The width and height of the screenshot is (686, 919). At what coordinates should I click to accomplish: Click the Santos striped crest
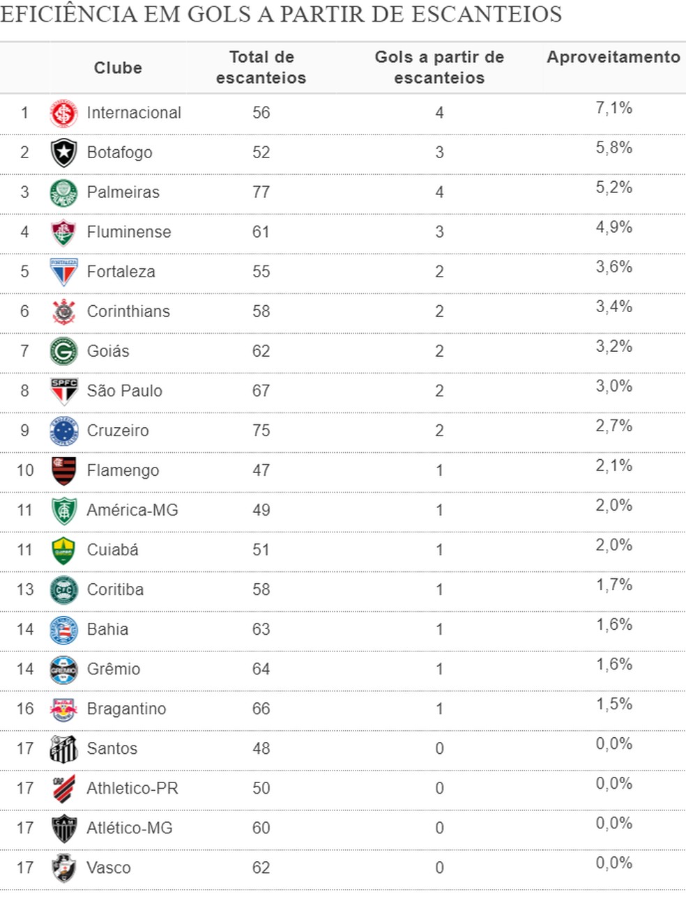point(63,749)
